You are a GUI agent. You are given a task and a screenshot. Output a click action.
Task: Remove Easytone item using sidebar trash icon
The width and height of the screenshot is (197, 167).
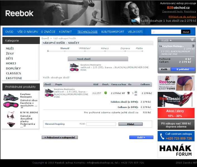point(193,46)
